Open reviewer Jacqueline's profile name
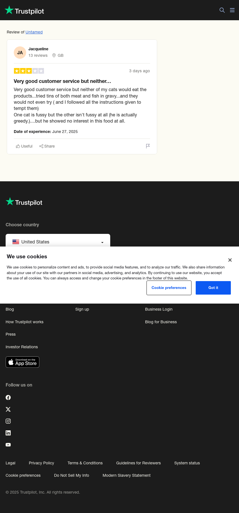Image resolution: width=239 pixels, height=513 pixels. click(x=38, y=49)
